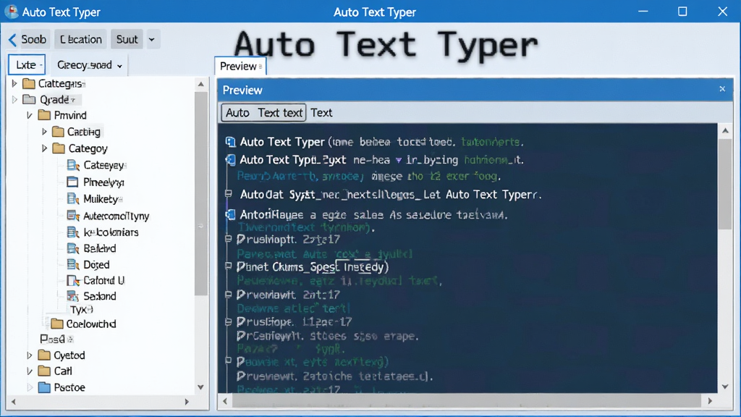
Task: Select the Posd tree entry
Action: pos(56,339)
